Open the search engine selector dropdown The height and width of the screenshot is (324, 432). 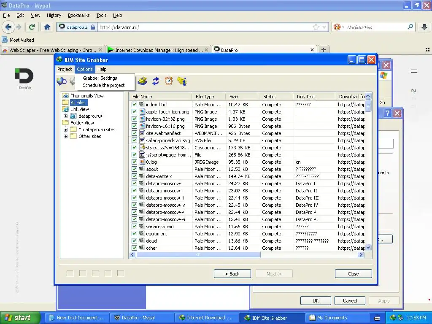tap(343, 27)
